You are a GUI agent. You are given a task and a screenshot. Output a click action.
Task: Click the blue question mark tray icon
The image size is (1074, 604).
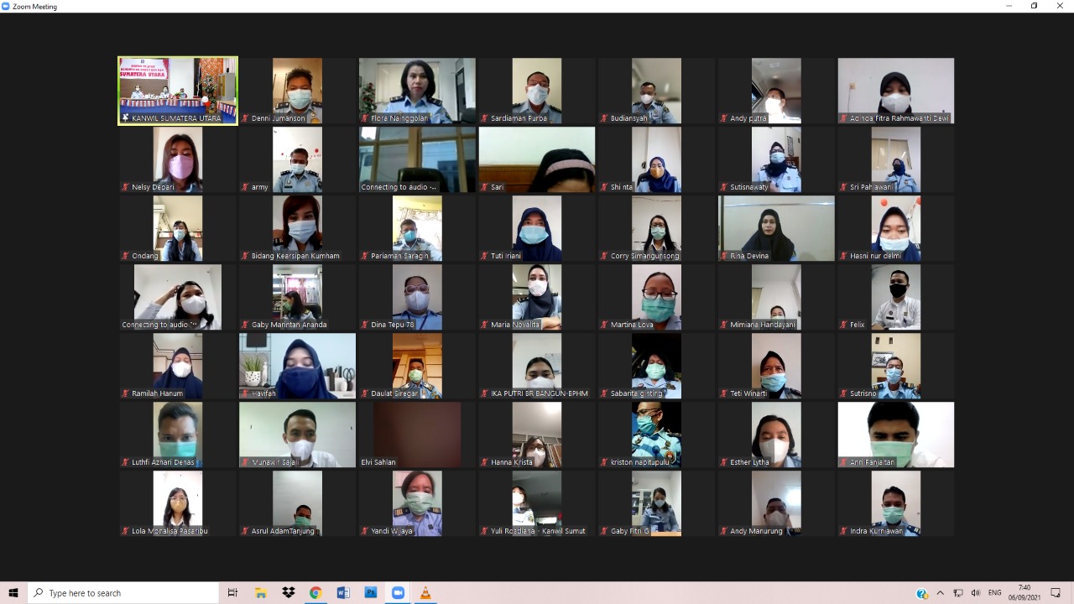(922, 594)
